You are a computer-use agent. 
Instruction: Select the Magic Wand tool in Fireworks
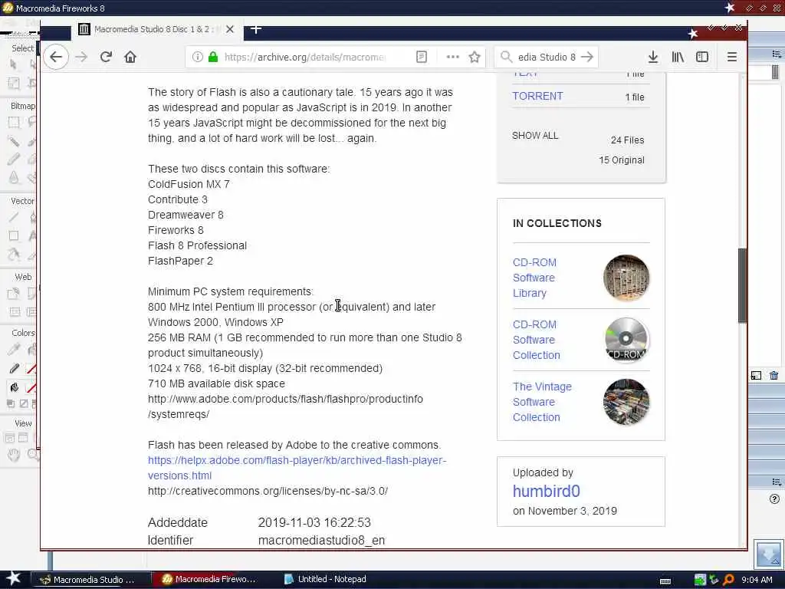[x=14, y=141]
